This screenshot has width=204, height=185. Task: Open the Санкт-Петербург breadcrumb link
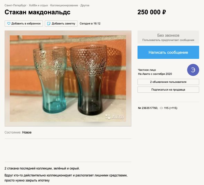pyautogui.click(x=15, y=5)
